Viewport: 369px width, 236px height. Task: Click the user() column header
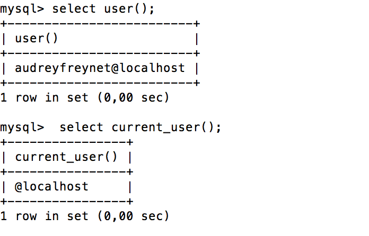point(37,39)
